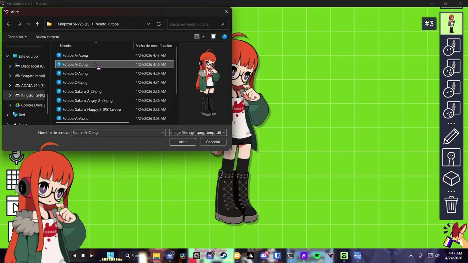
Task: Open the Windows Start menu
Action: [x=110, y=256]
